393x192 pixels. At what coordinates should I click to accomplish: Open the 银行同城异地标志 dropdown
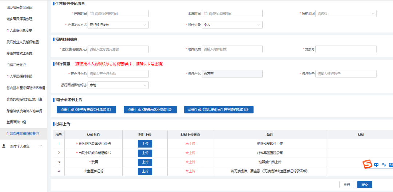pos(118,85)
